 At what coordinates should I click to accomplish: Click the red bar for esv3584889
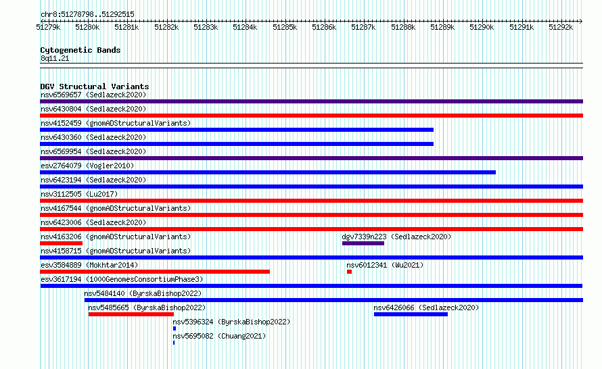point(155,272)
